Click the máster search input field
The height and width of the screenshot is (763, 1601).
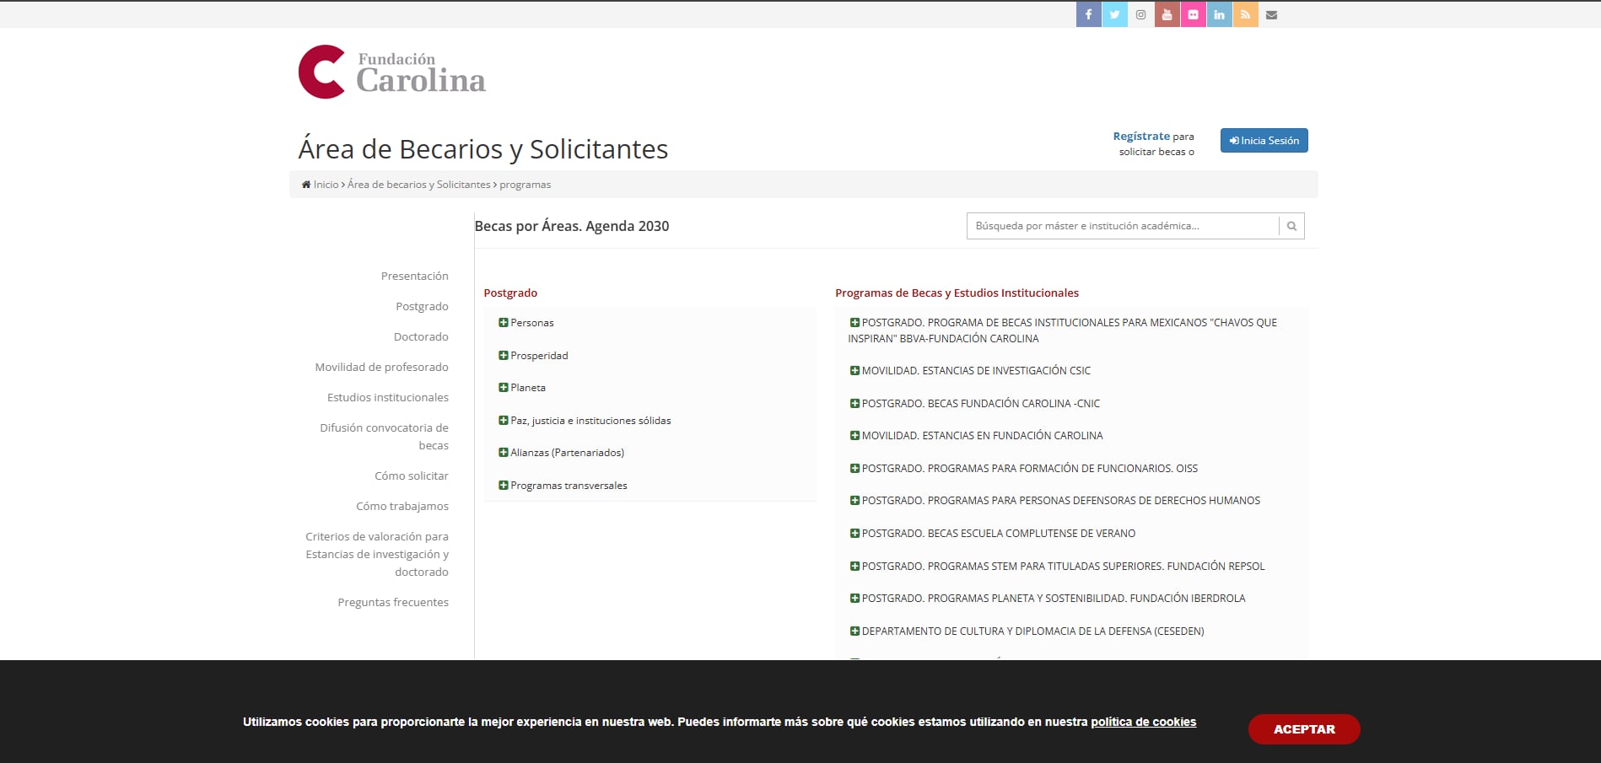tap(1113, 225)
